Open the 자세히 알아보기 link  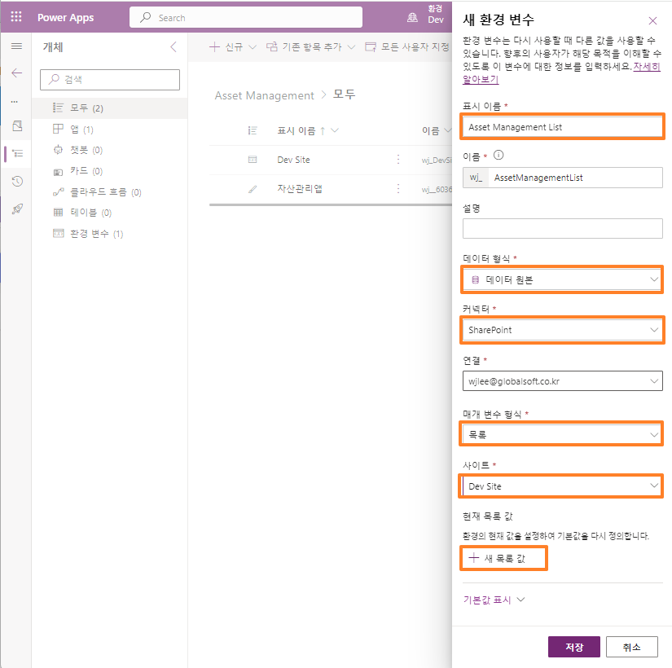pos(647,67)
